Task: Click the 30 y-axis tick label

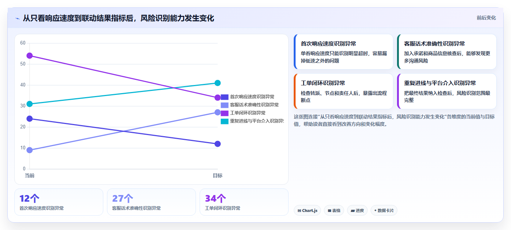Action: tap(23, 106)
